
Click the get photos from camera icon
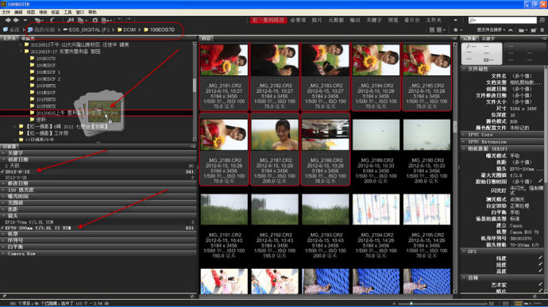click(70, 21)
